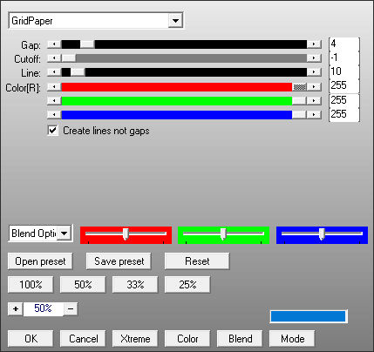Click the Save preset button
374x352 pixels.
[x=119, y=261]
